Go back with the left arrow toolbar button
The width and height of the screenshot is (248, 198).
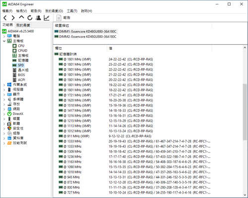coord(5,17)
